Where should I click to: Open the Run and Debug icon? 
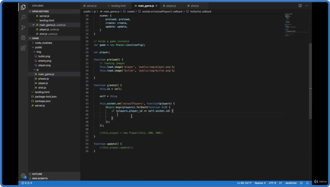tap(23, 38)
